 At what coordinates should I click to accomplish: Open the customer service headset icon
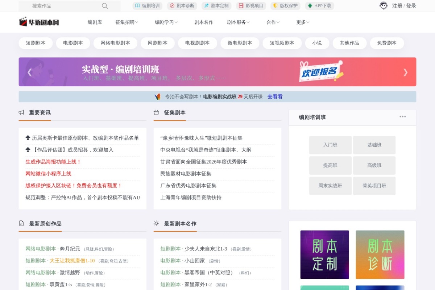coord(384,5)
